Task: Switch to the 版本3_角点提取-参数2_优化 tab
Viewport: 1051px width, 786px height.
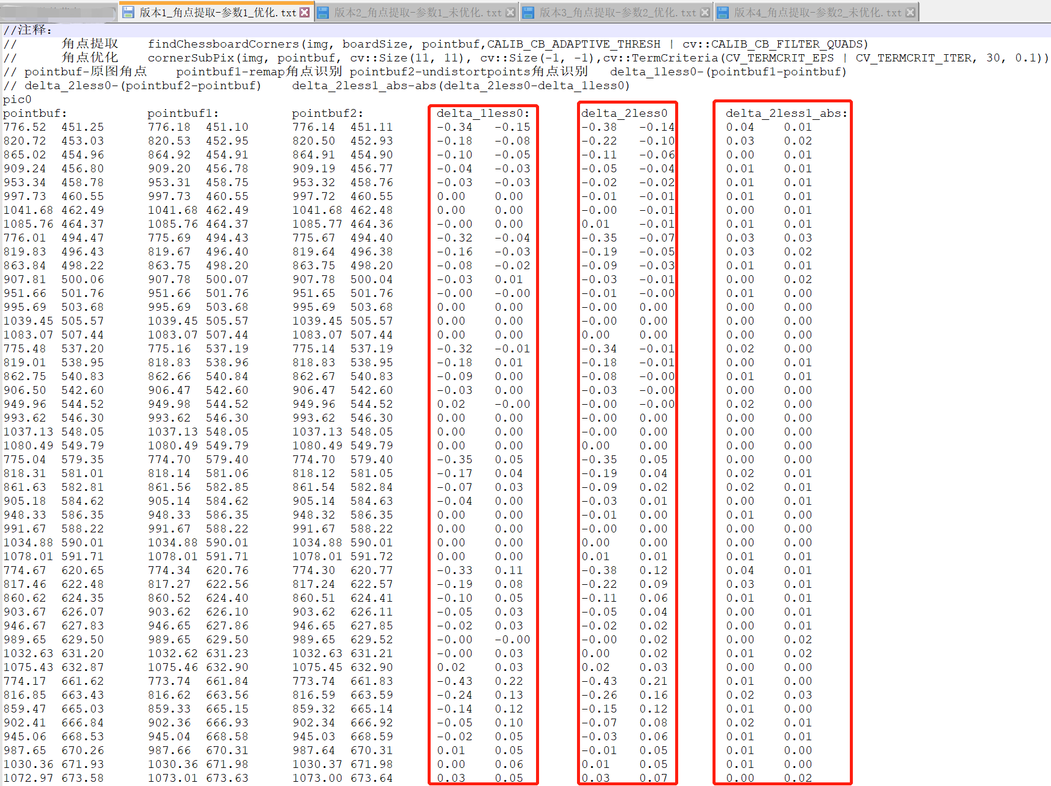Action: click(x=614, y=11)
